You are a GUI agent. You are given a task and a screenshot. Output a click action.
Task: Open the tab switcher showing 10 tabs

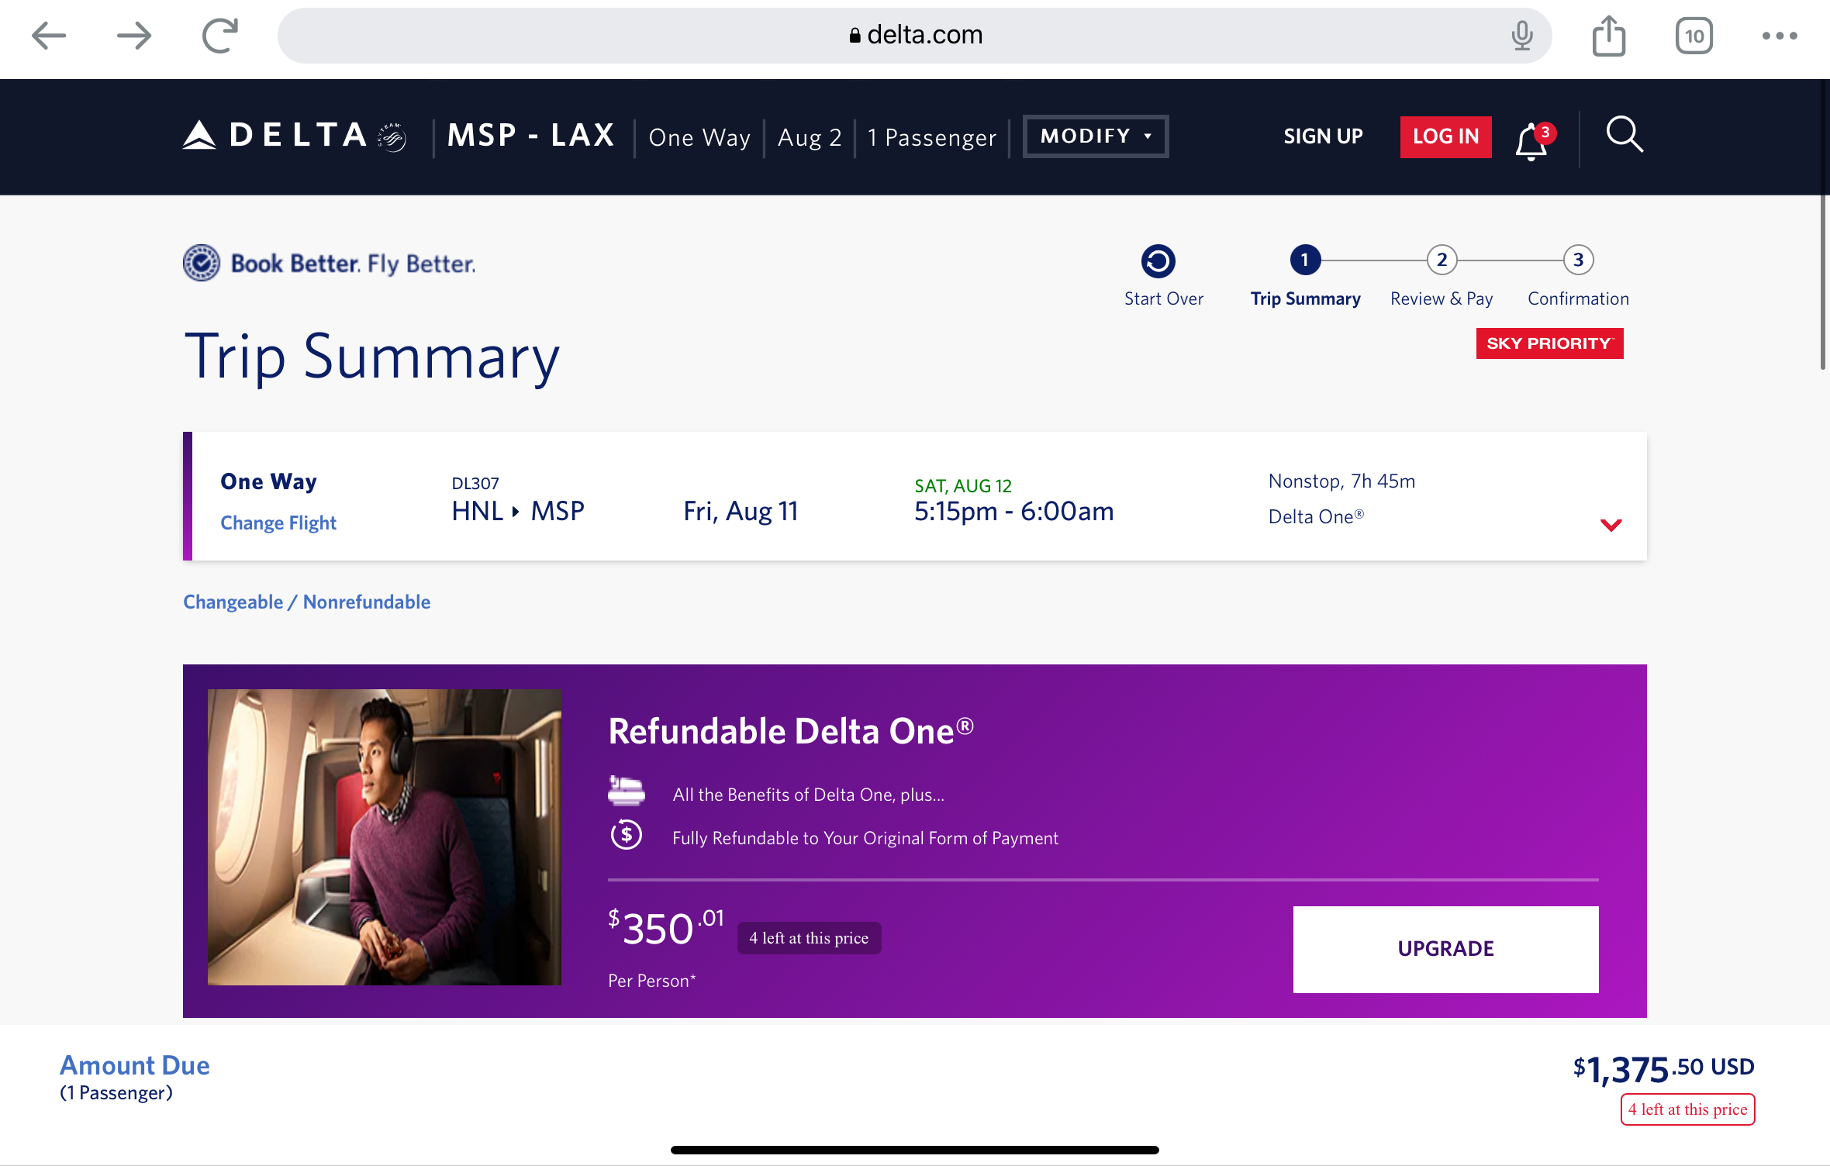1694,36
